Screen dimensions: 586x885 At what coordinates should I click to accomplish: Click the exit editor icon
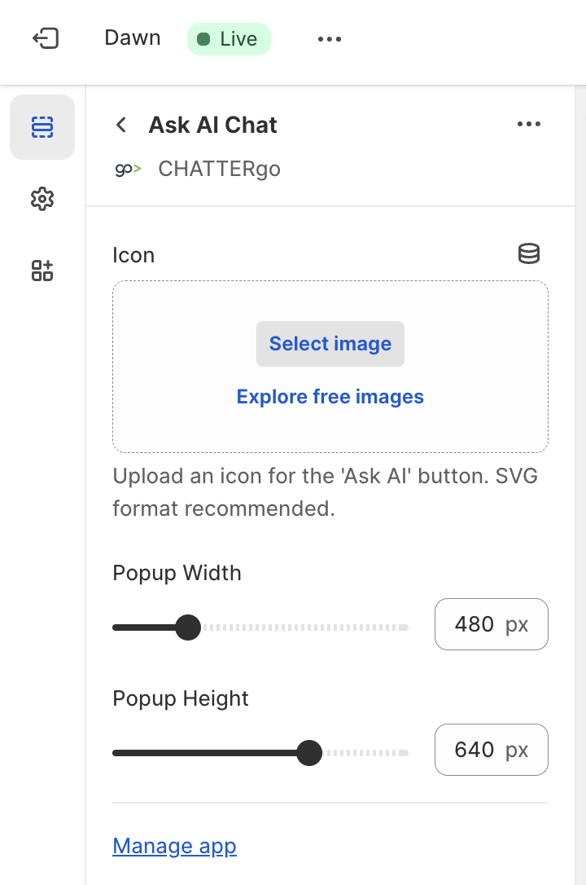tap(46, 38)
